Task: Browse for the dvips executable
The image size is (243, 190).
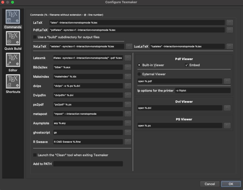Action: click(x=128, y=86)
